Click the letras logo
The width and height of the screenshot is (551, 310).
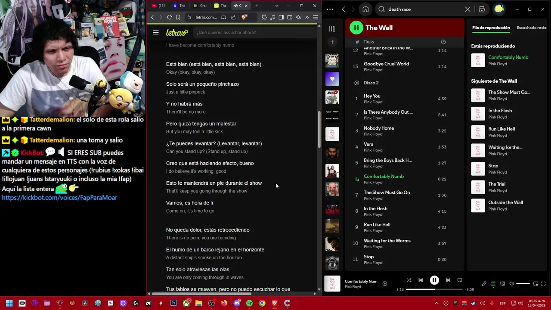(177, 32)
